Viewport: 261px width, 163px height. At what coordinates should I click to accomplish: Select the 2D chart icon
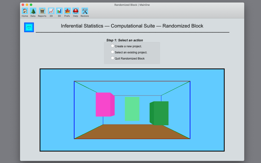(51, 11)
